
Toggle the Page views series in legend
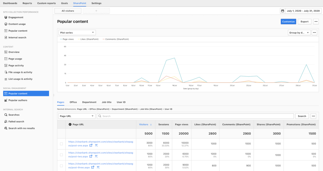coord(67,39)
